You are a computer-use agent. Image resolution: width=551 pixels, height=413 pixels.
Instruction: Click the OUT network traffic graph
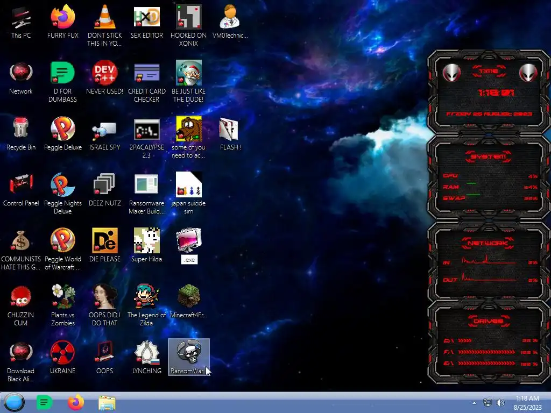489,277
